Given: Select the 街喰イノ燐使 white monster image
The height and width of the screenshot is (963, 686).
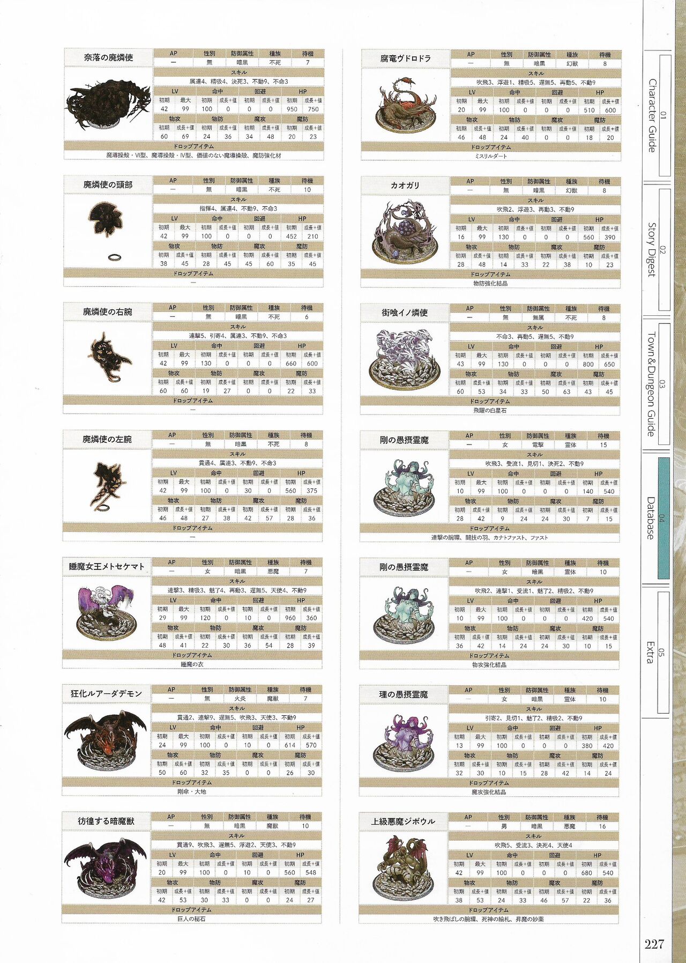Looking at the screenshot, I should pos(405,359).
